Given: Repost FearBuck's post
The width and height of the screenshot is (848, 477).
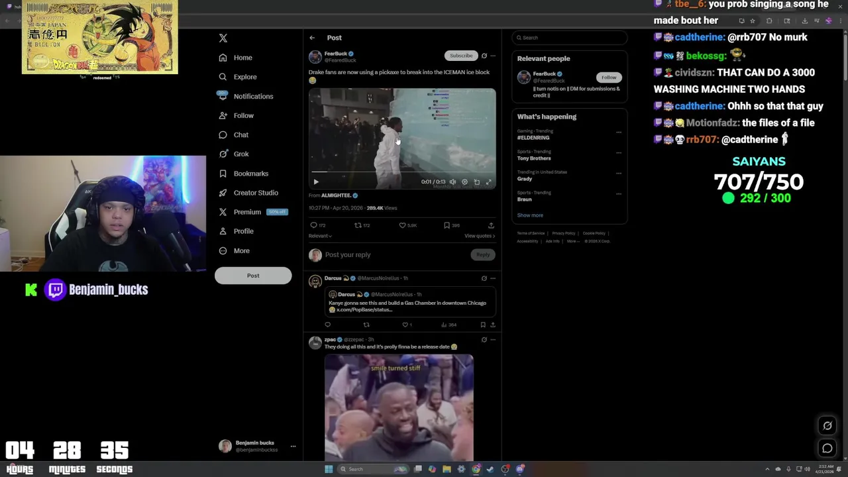Looking at the screenshot, I should (358, 225).
